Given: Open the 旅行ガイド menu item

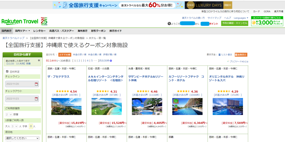Looking at the screenshot, I should click(x=116, y=31).
